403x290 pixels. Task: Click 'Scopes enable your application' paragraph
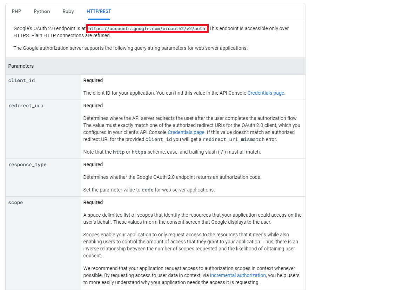(191, 245)
